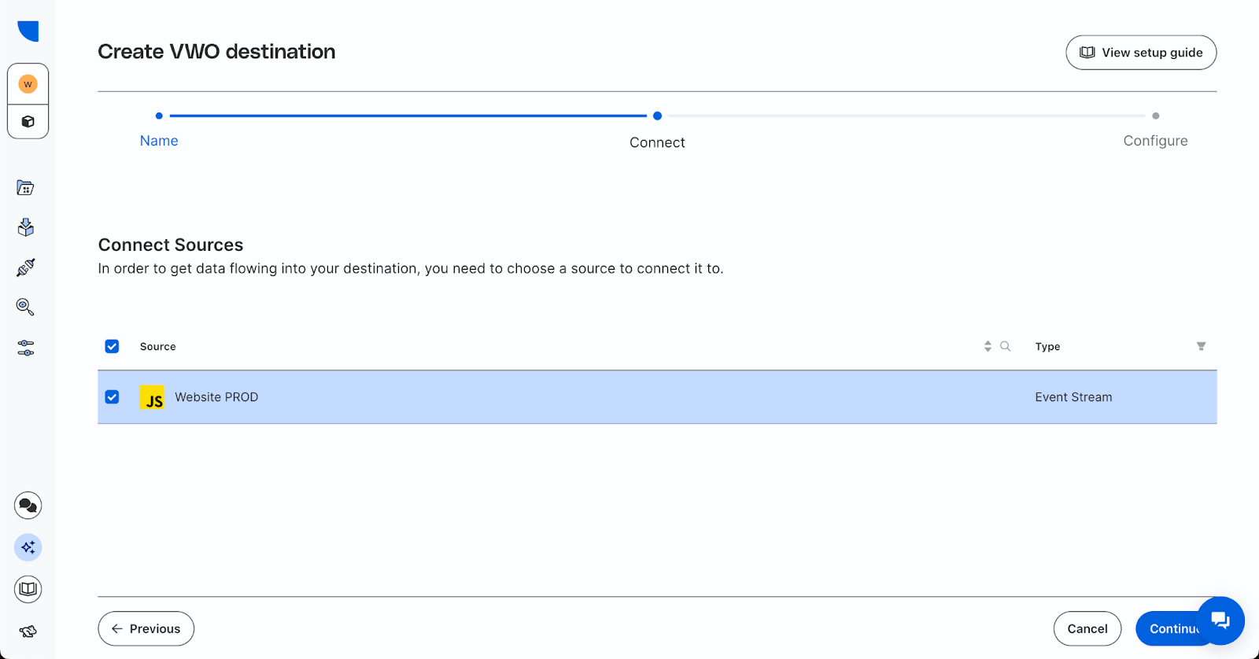Open the chat bubbles sidebar icon
The image size is (1259, 659).
28,506
